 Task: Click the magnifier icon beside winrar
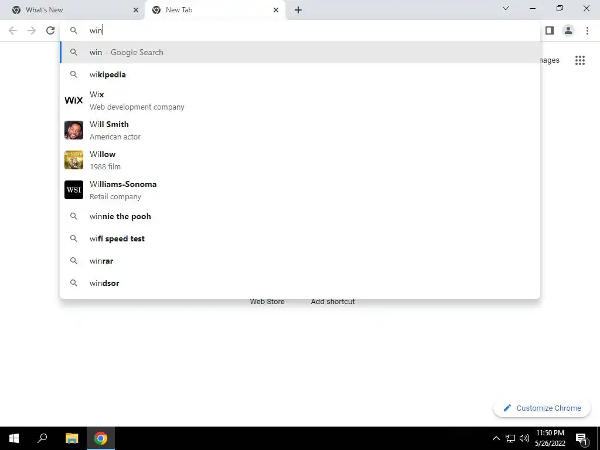[x=74, y=261]
